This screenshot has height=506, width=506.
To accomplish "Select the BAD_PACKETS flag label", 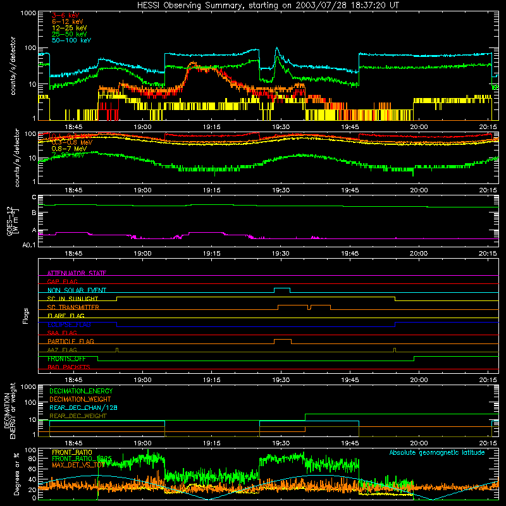I will tap(69, 367).
